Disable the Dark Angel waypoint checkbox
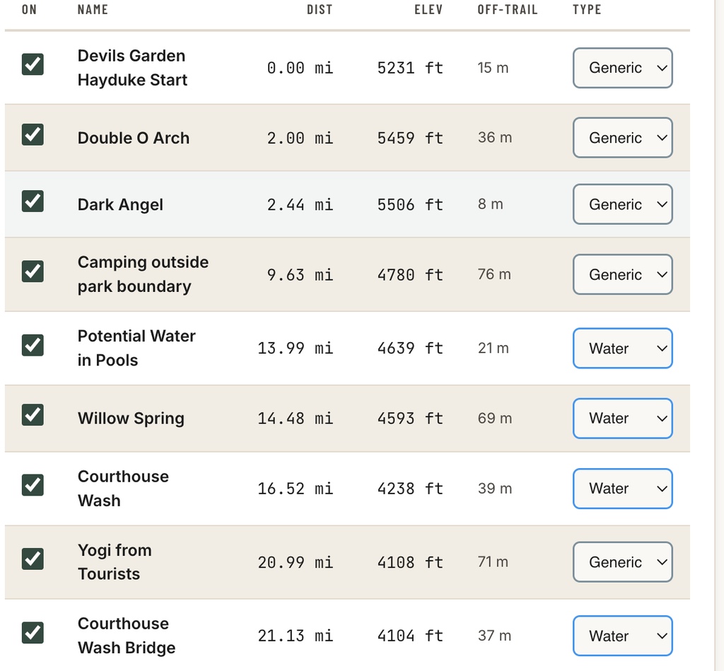This screenshot has width=724, height=671. tap(33, 201)
